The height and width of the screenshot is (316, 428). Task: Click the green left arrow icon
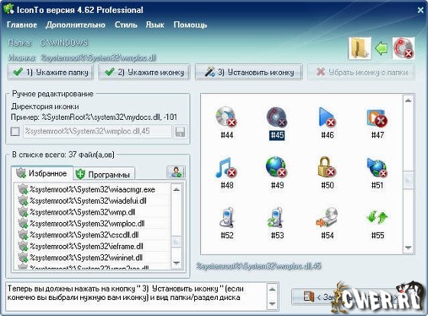[381, 49]
